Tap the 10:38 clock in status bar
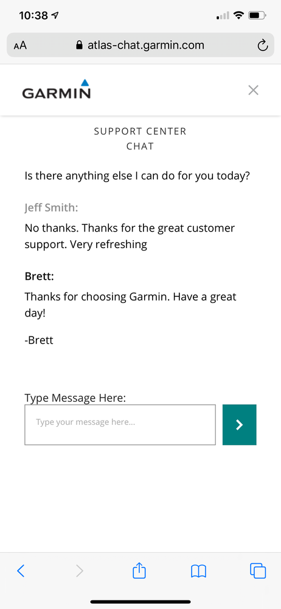Screen dimensions: 281x609 click(x=33, y=15)
